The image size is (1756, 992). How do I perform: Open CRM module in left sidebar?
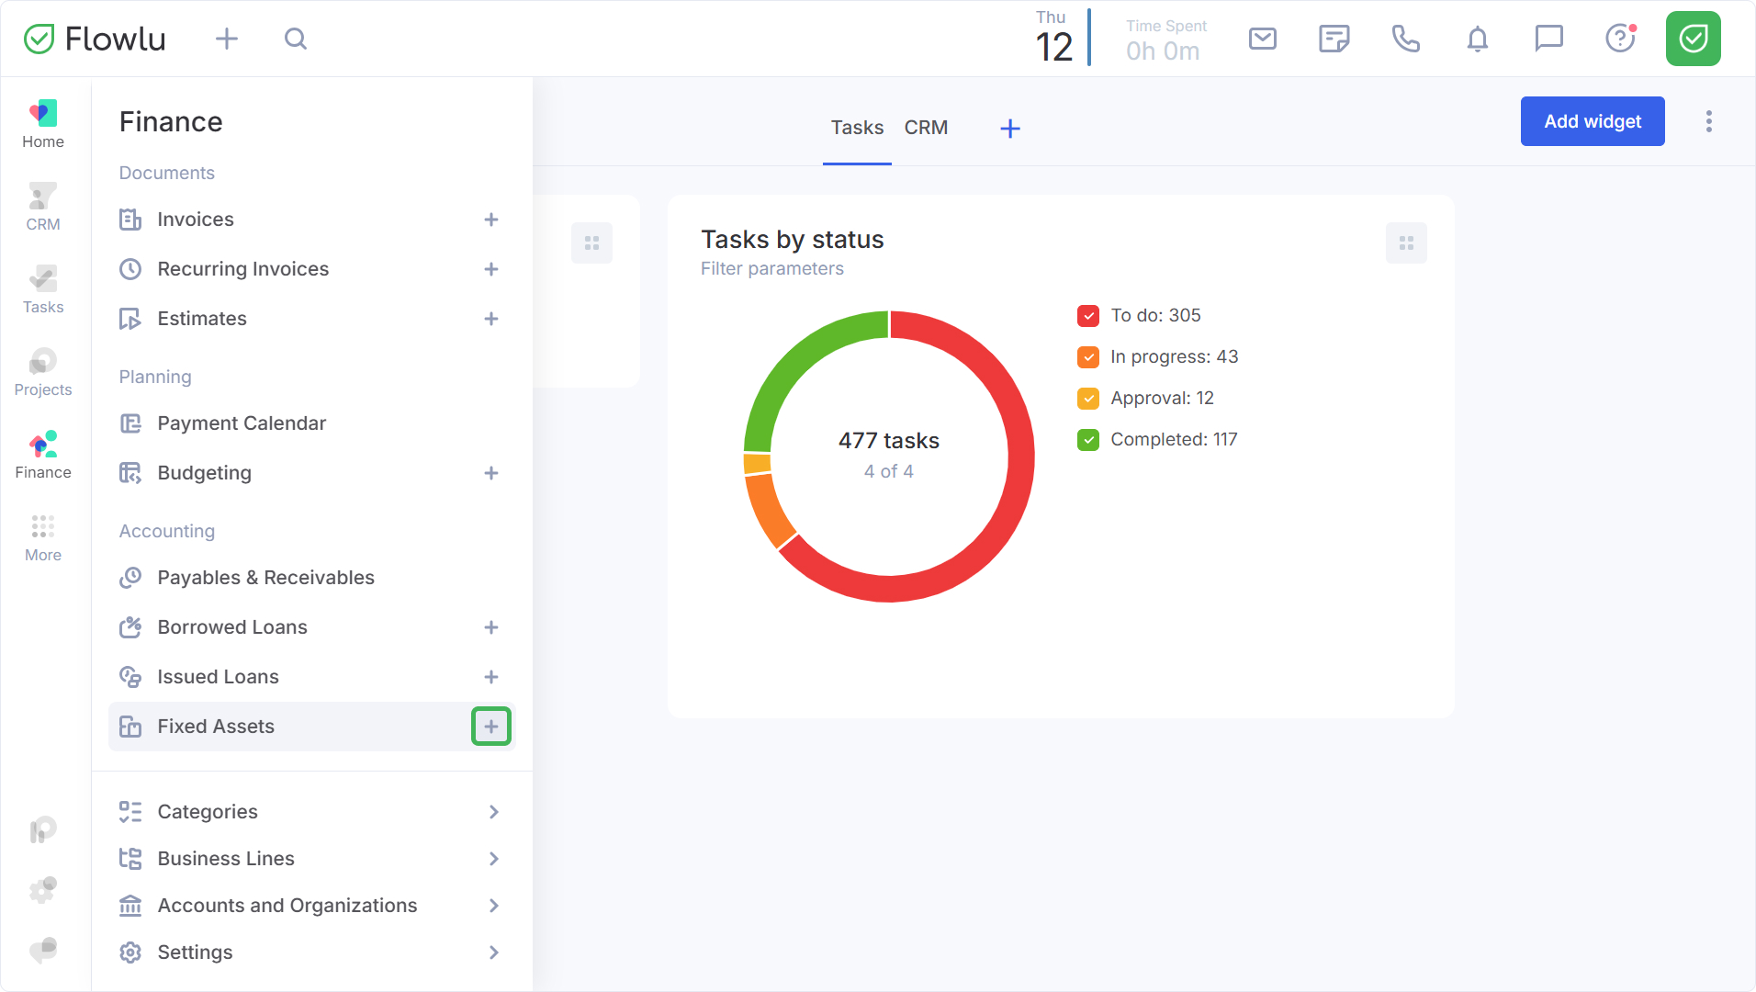43,207
